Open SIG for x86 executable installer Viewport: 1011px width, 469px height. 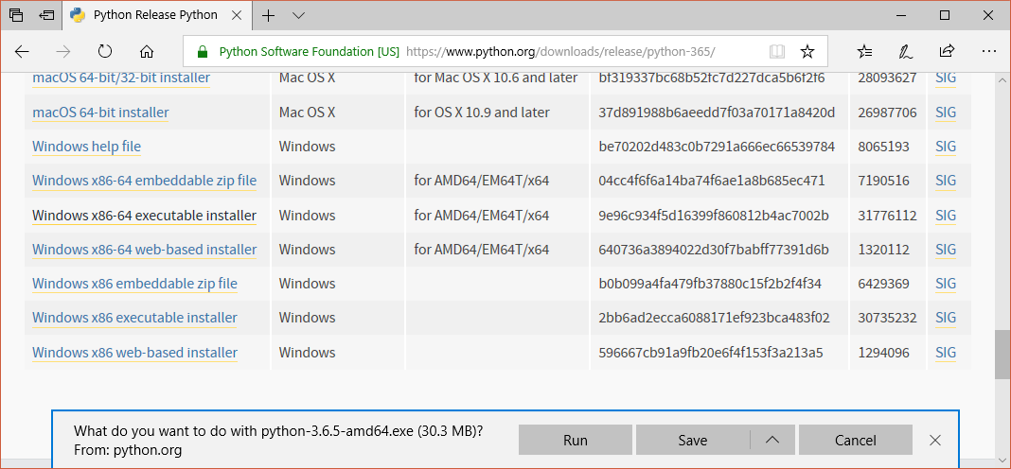pos(946,318)
